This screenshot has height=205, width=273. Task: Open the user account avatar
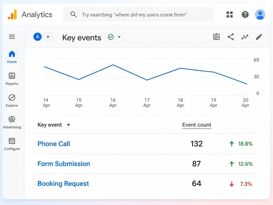(x=260, y=15)
